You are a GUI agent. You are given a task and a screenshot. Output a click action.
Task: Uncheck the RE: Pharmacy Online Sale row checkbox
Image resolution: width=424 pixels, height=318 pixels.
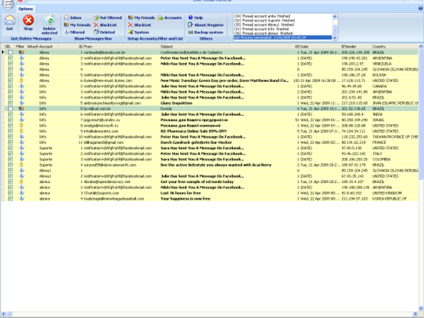click(10, 131)
